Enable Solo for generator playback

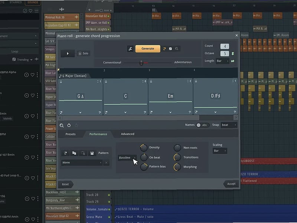[80, 53]
